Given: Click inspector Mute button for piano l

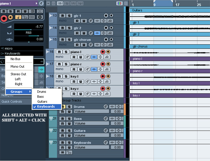Looking at the screenshot, I should click(x=4, y=11).
